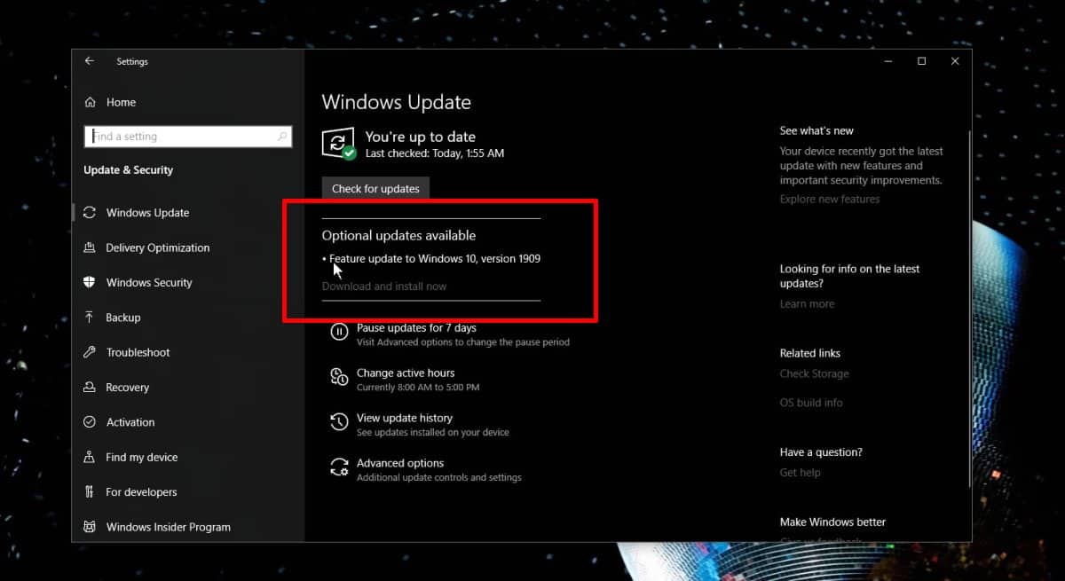Click the For developers icon
The height and width of the screenshot is (581, 1065).
pos(90,492)
